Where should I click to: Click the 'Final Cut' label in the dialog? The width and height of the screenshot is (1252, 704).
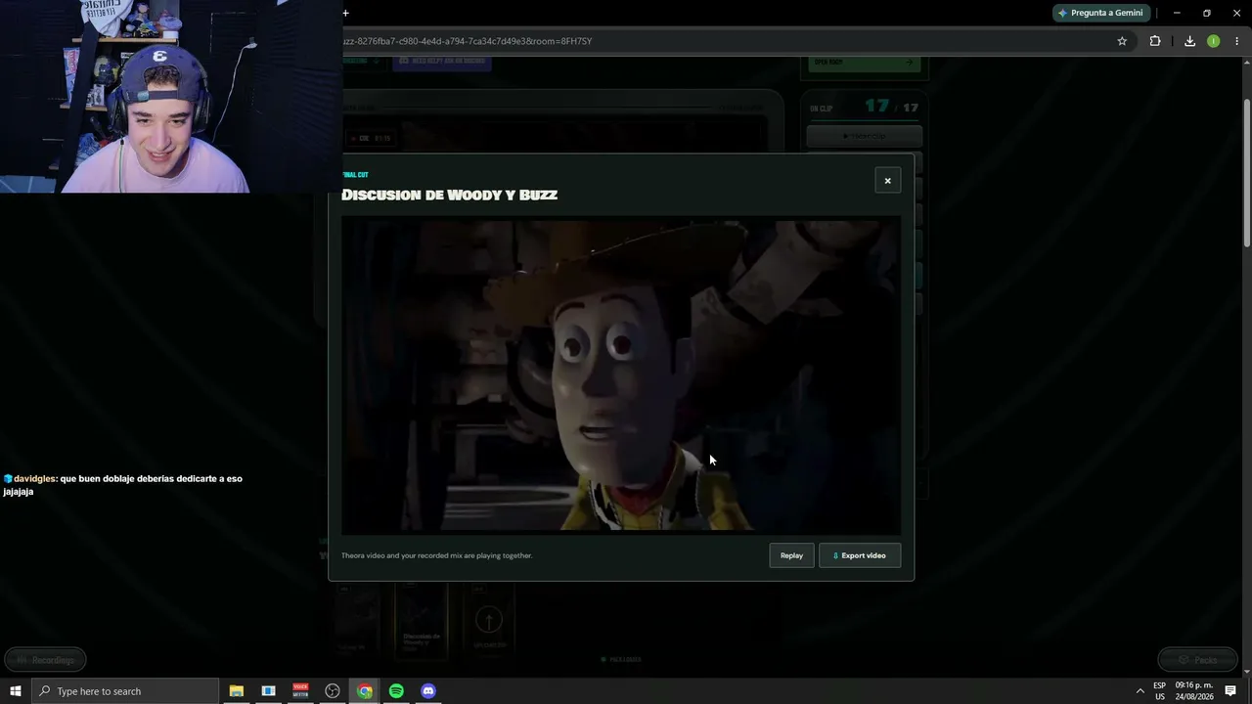(355, 175)
